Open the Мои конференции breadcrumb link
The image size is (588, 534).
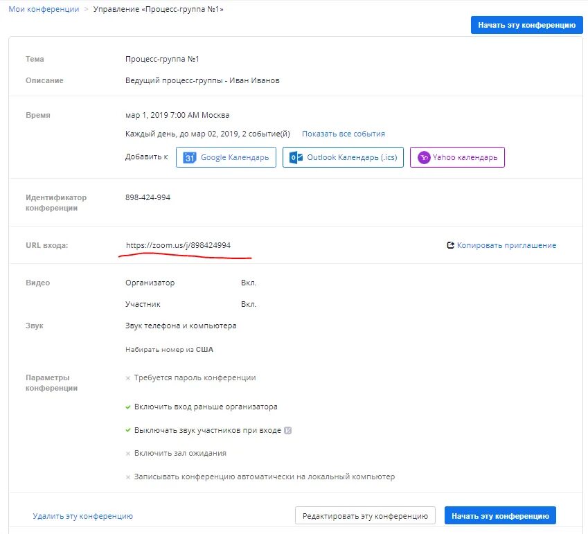44,9
